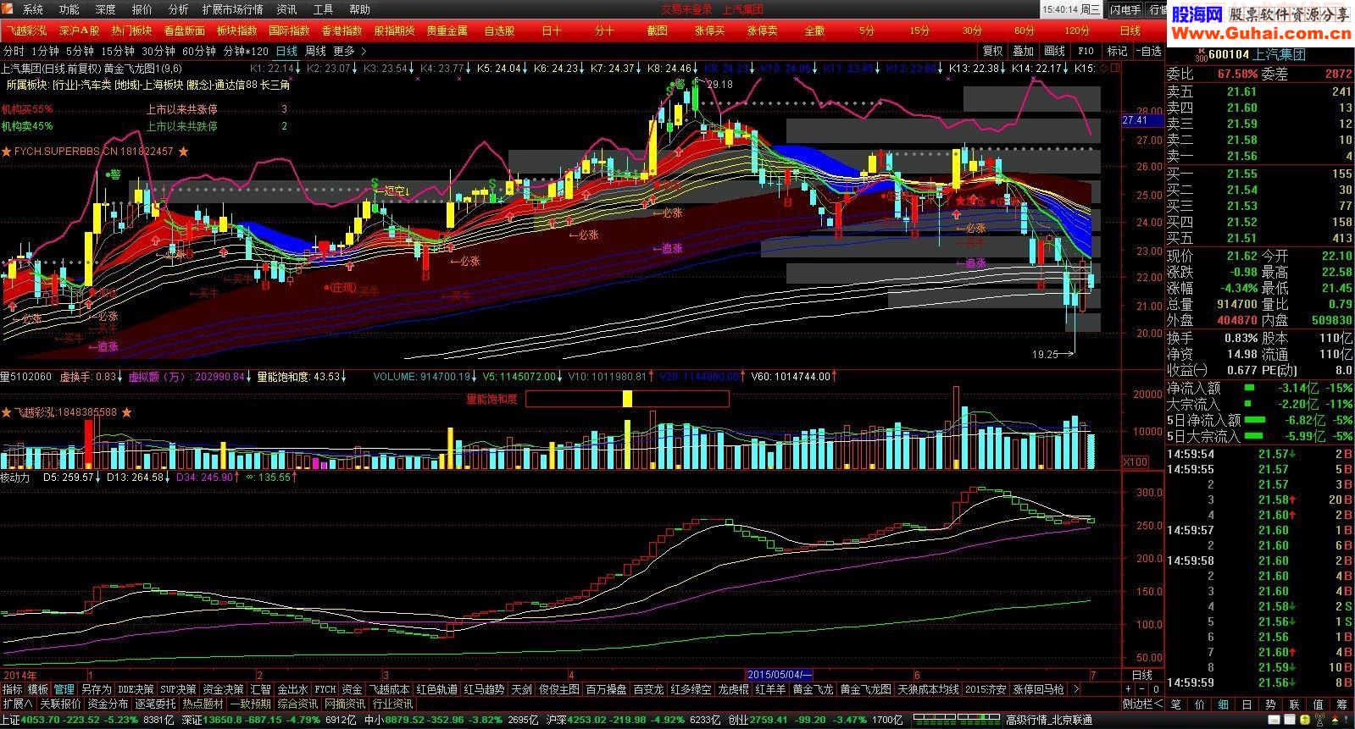
Task: Select the 飞越成本 indicator tab
Action: (389, 689)
